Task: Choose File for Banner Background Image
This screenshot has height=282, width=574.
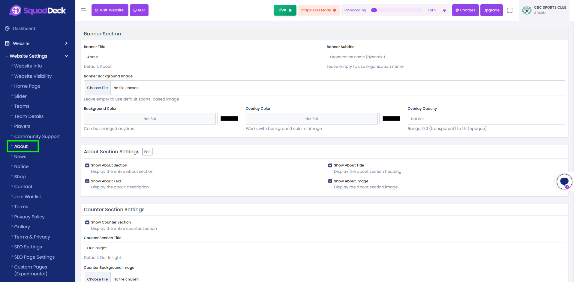Action: coord(98,88)
